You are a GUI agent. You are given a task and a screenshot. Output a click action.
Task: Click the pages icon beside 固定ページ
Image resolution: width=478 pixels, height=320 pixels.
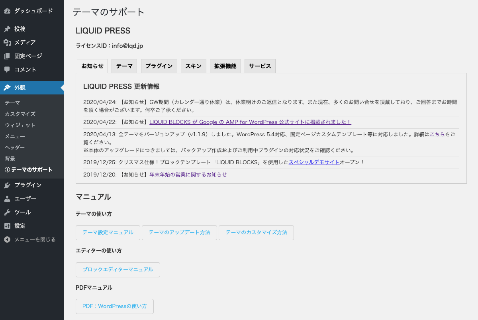pos(7,56)
